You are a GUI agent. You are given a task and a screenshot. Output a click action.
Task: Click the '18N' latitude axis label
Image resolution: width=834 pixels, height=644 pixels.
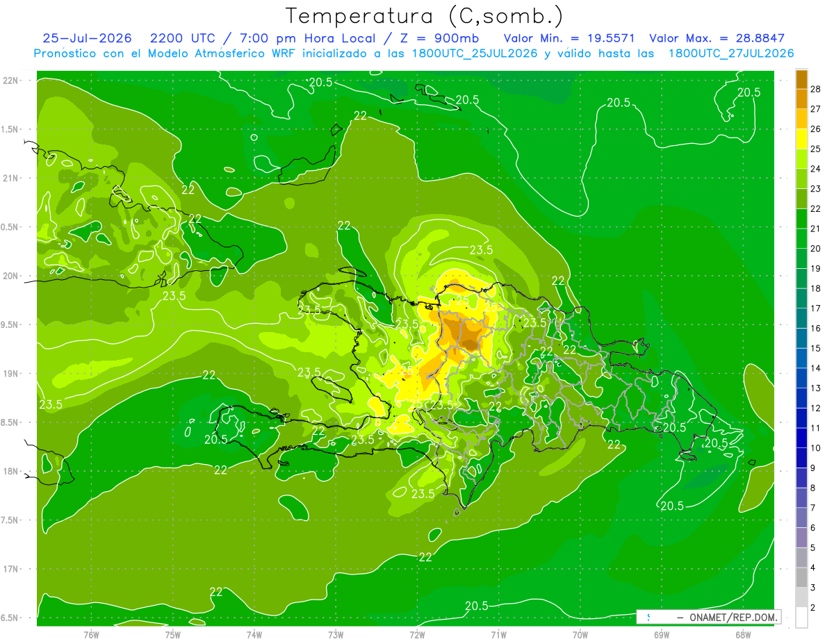(x=10, y=471)
